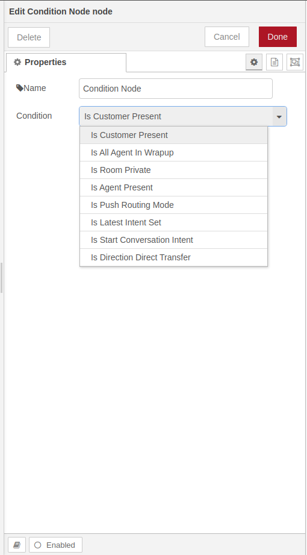Toggle the Enabled node state button
The height and width of the screenshot is (555, 307).
point(55,545)
